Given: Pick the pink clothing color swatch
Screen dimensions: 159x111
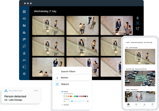Looking at the screenshot, I should (79, 96).
